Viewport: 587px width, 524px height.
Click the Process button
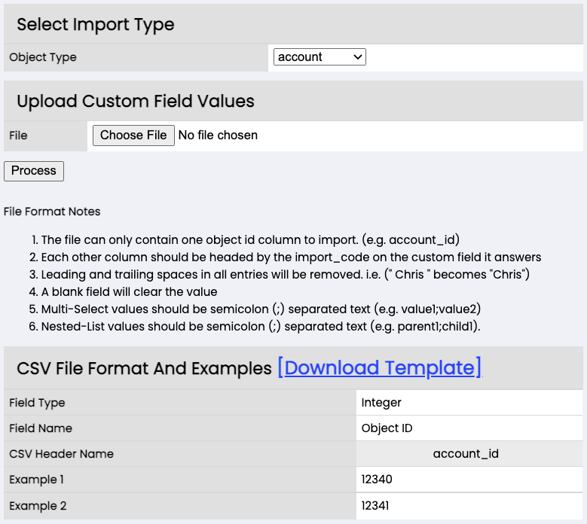pos(34,171)
